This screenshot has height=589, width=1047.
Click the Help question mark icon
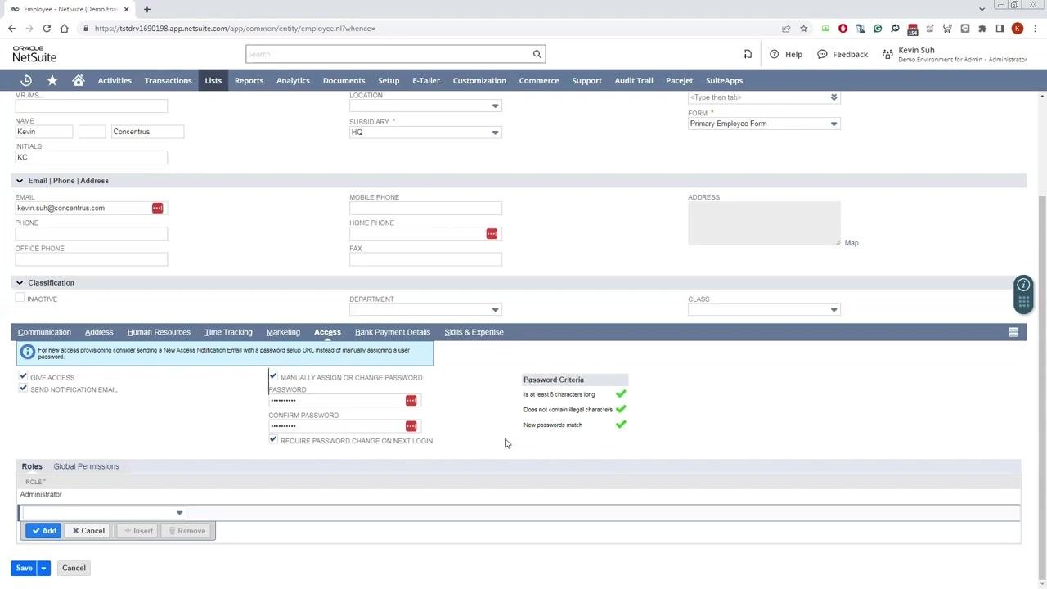pos(774,54)
